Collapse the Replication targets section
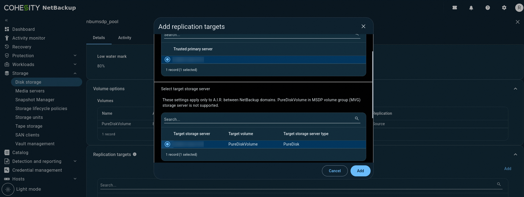 (x=515, y=154)
